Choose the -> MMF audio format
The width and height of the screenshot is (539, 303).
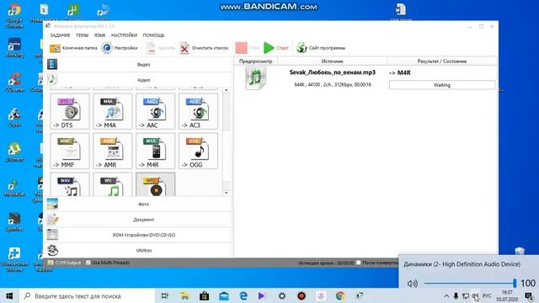(x=70, y=151)
